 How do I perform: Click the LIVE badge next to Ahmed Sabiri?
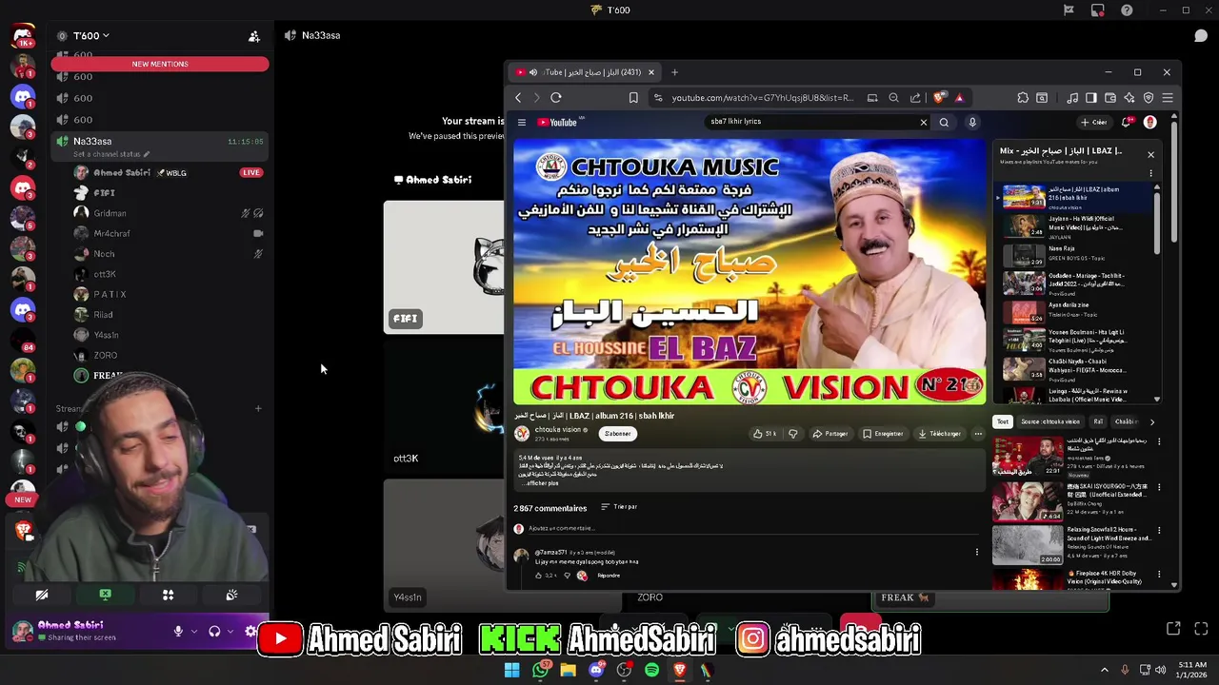pos(250,172)
